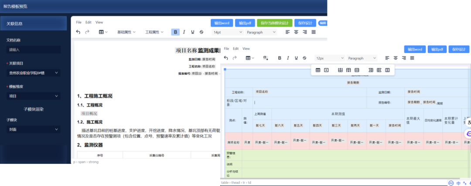Open the table menu in the lower editor
471x186 pixels.
point(250,58)
